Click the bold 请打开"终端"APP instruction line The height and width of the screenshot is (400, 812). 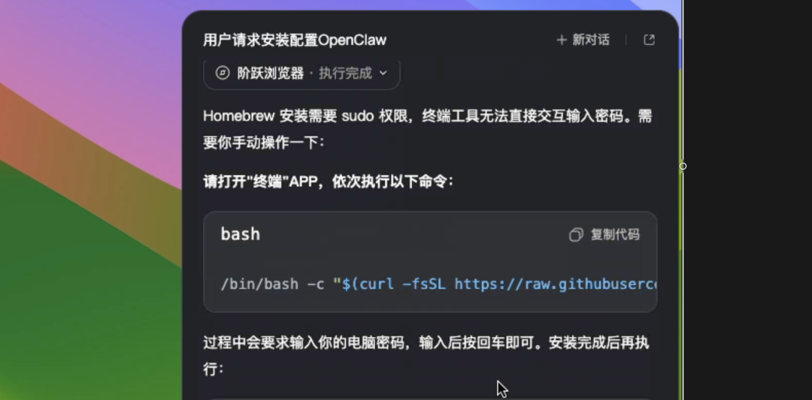pyautogui.click(x=329, y=182)
